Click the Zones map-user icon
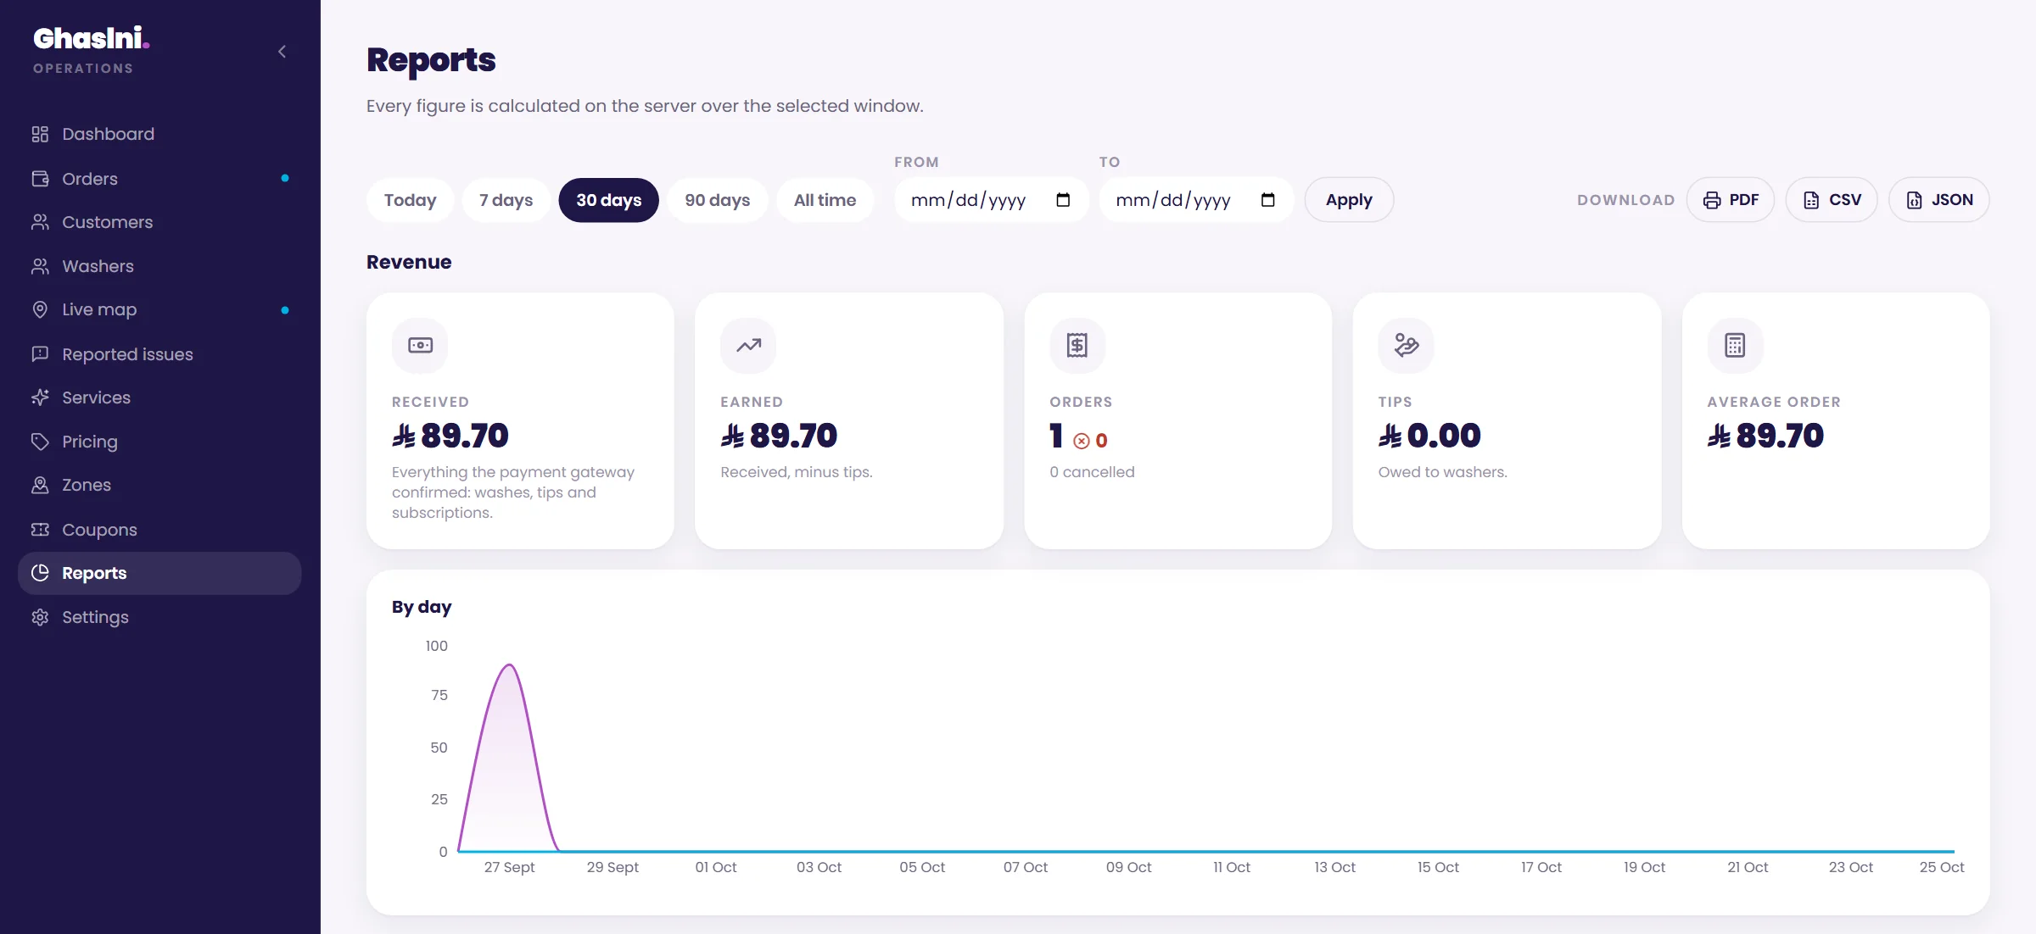Viewport: 2036px width, 934px height. pyautogui.click(x=40, y=485)
